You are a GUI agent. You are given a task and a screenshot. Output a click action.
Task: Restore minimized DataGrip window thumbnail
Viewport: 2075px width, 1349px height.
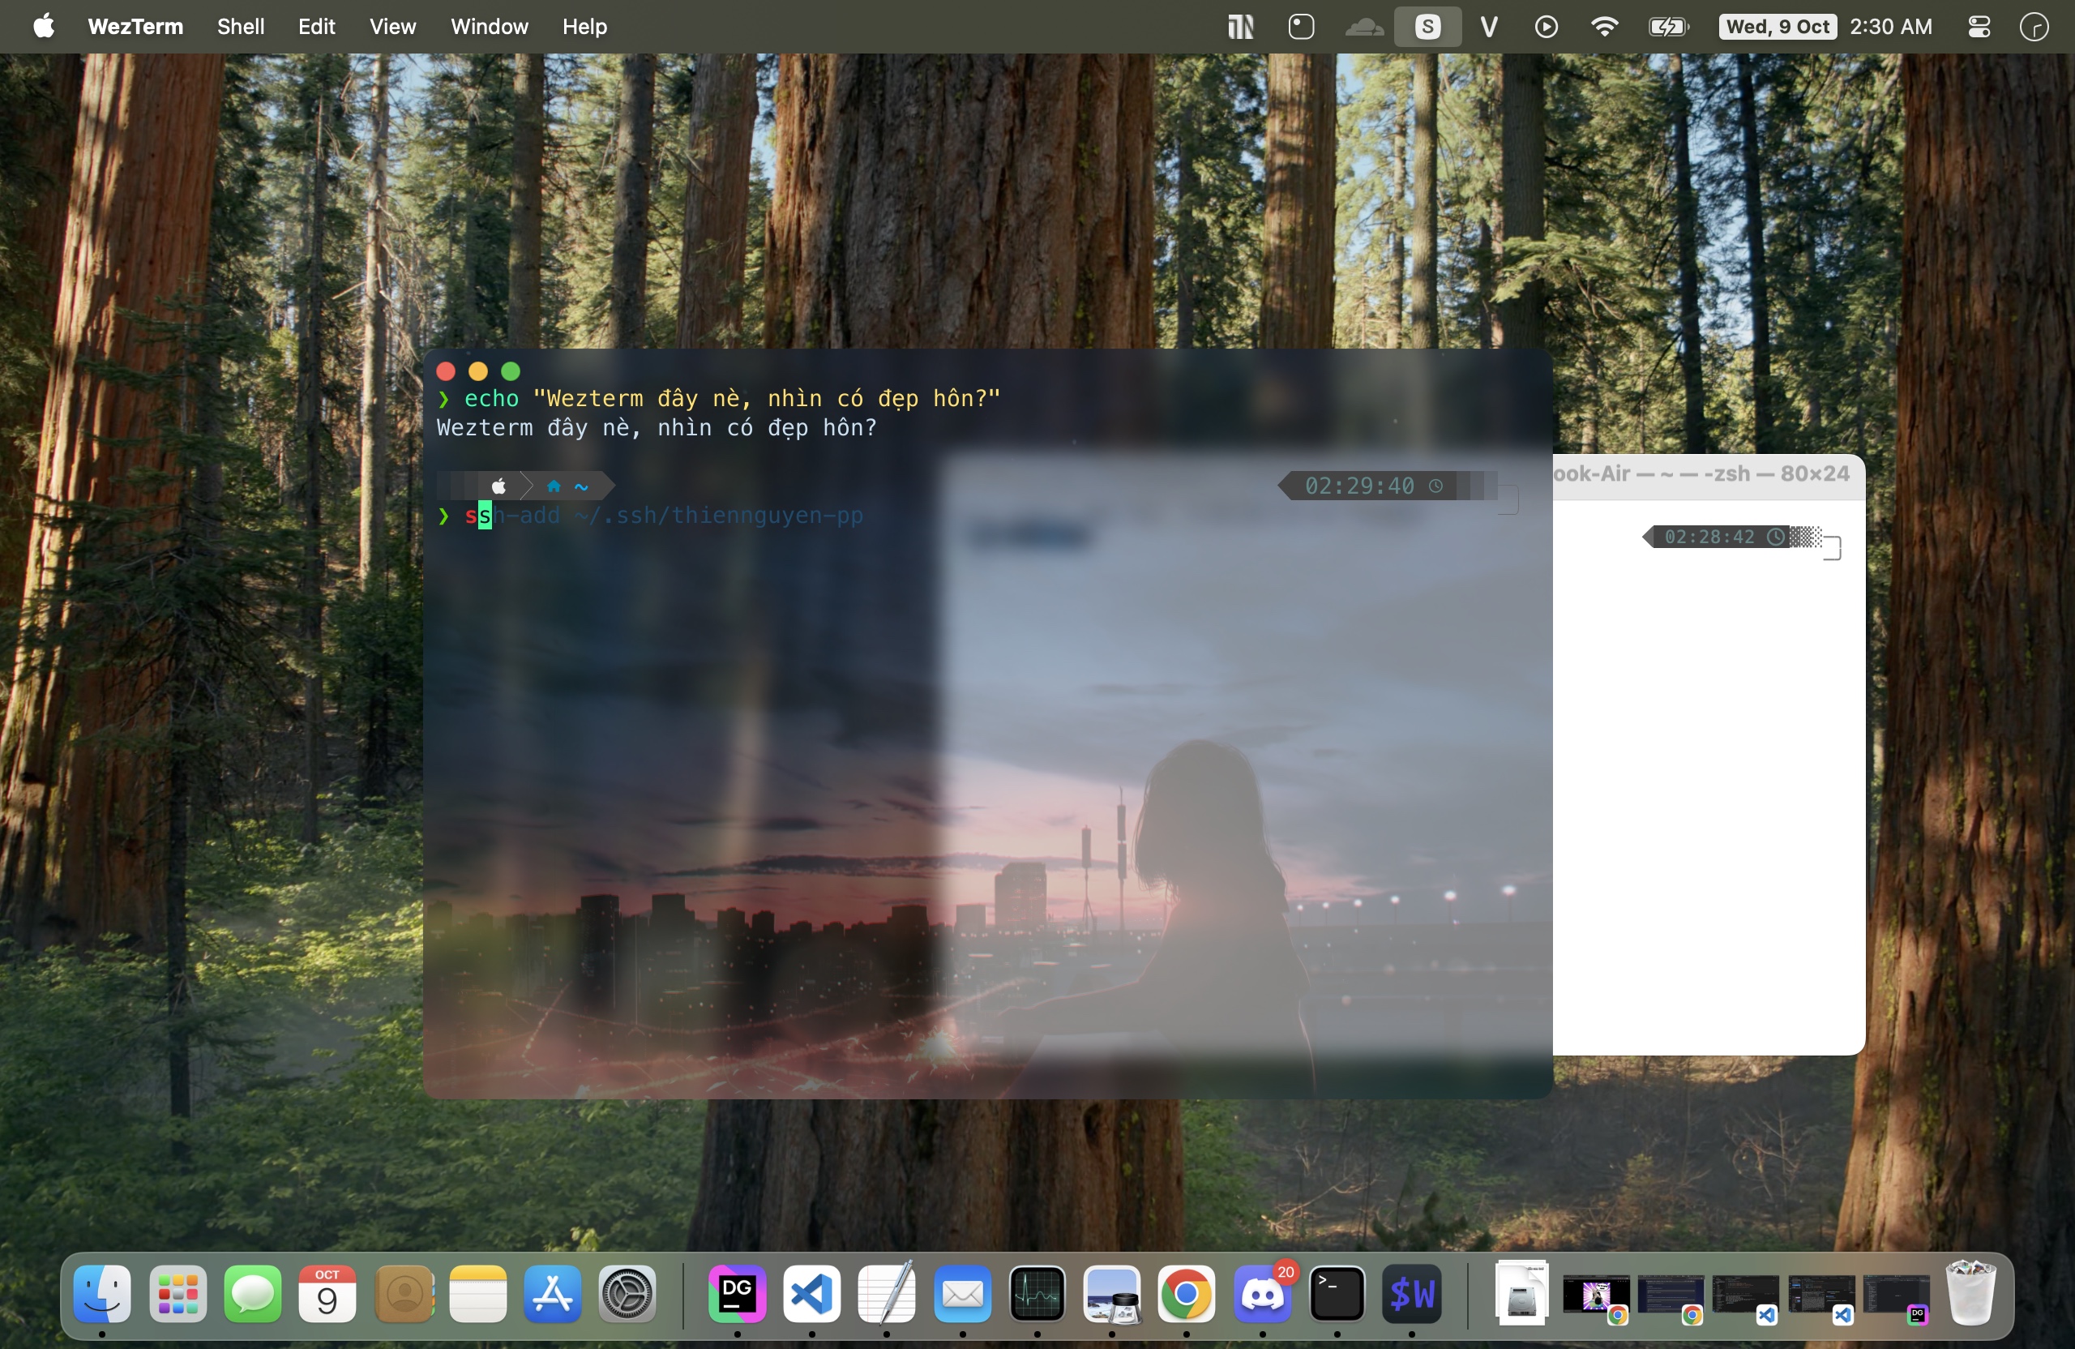click(x=1896, y=1296)
